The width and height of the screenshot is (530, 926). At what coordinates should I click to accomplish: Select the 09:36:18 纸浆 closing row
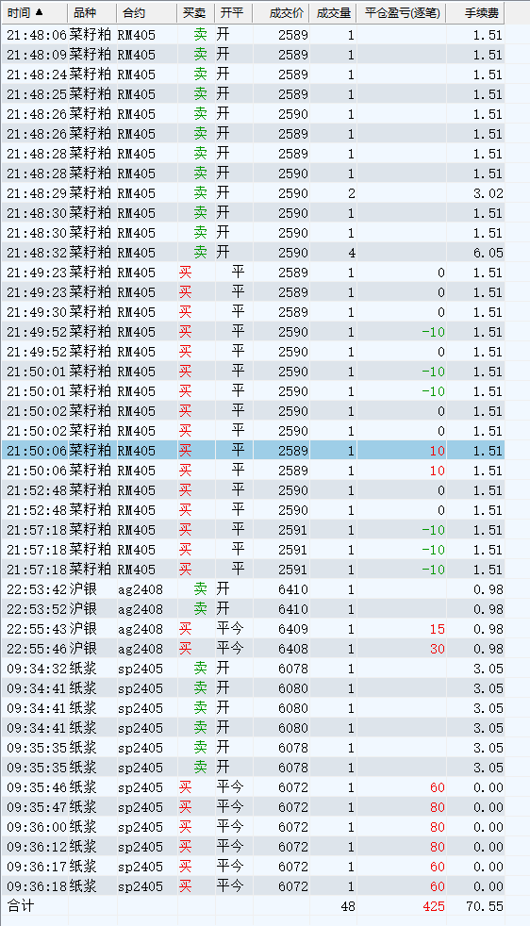(253, 886)
